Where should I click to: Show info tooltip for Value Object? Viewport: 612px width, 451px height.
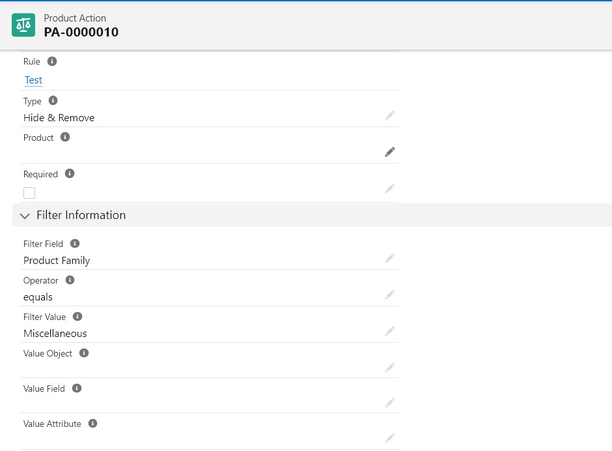coord(84,353)
